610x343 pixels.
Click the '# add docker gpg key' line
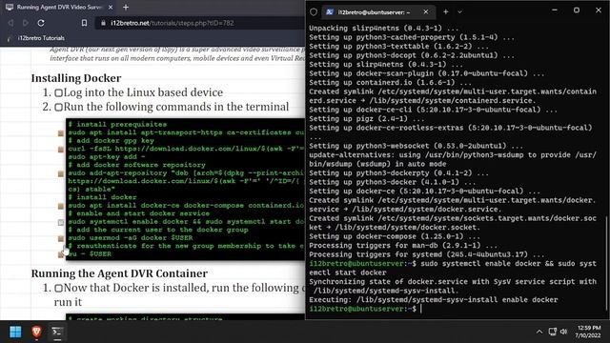click(x=112, y=140)
